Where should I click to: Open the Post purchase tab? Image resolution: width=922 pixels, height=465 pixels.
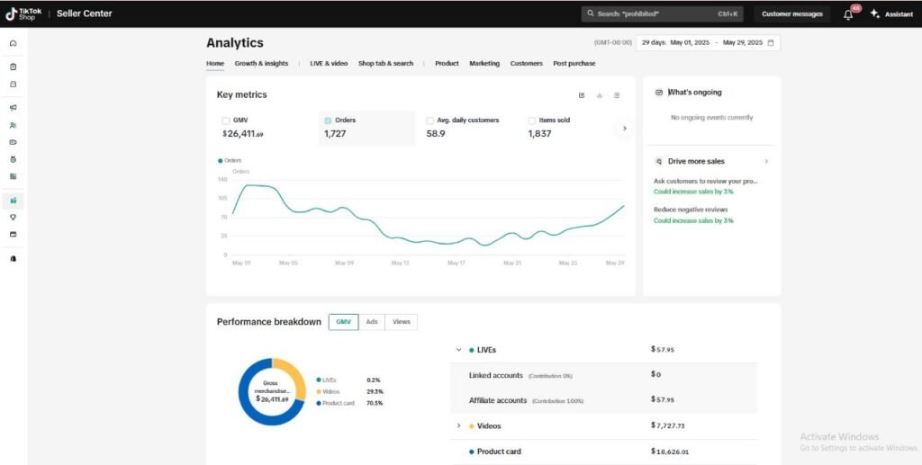(574, 63)
